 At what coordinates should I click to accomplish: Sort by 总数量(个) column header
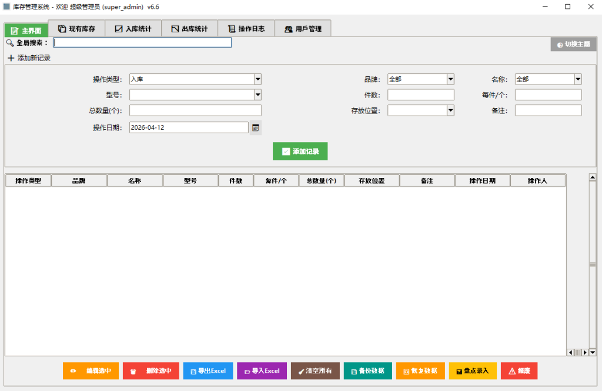click(322, 181)
